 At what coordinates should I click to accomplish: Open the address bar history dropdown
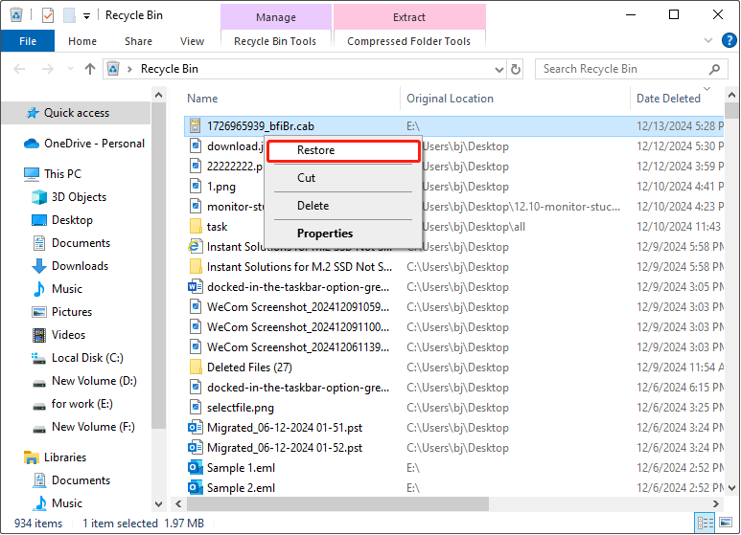(x=499, y=70)
